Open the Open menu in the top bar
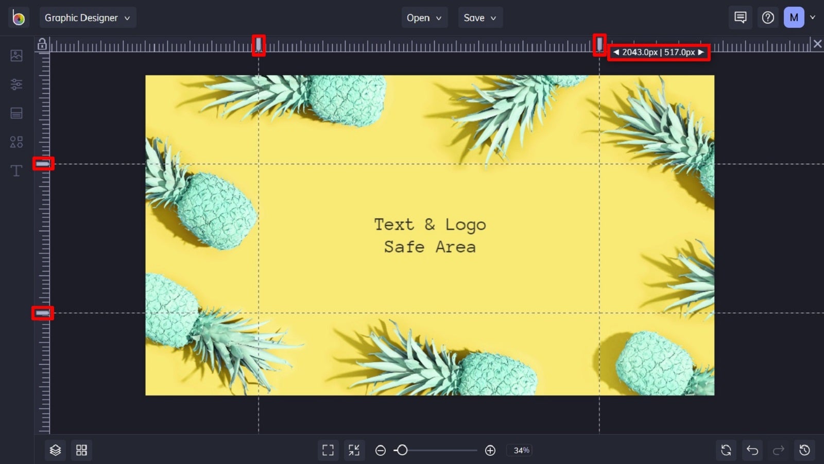This screenshot has width=824, height=464. pyautogui.click(x=424, y=17)
